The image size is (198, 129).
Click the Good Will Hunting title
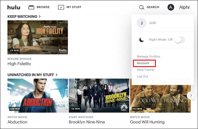[147, 122]
